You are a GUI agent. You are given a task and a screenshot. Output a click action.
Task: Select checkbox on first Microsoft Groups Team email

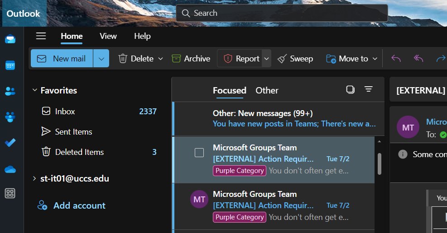199,153
